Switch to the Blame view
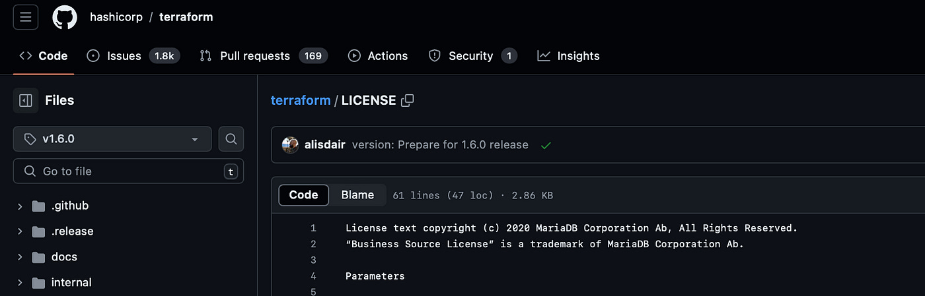The height and width of the screenshot is (296, 925). pos(357,195)
